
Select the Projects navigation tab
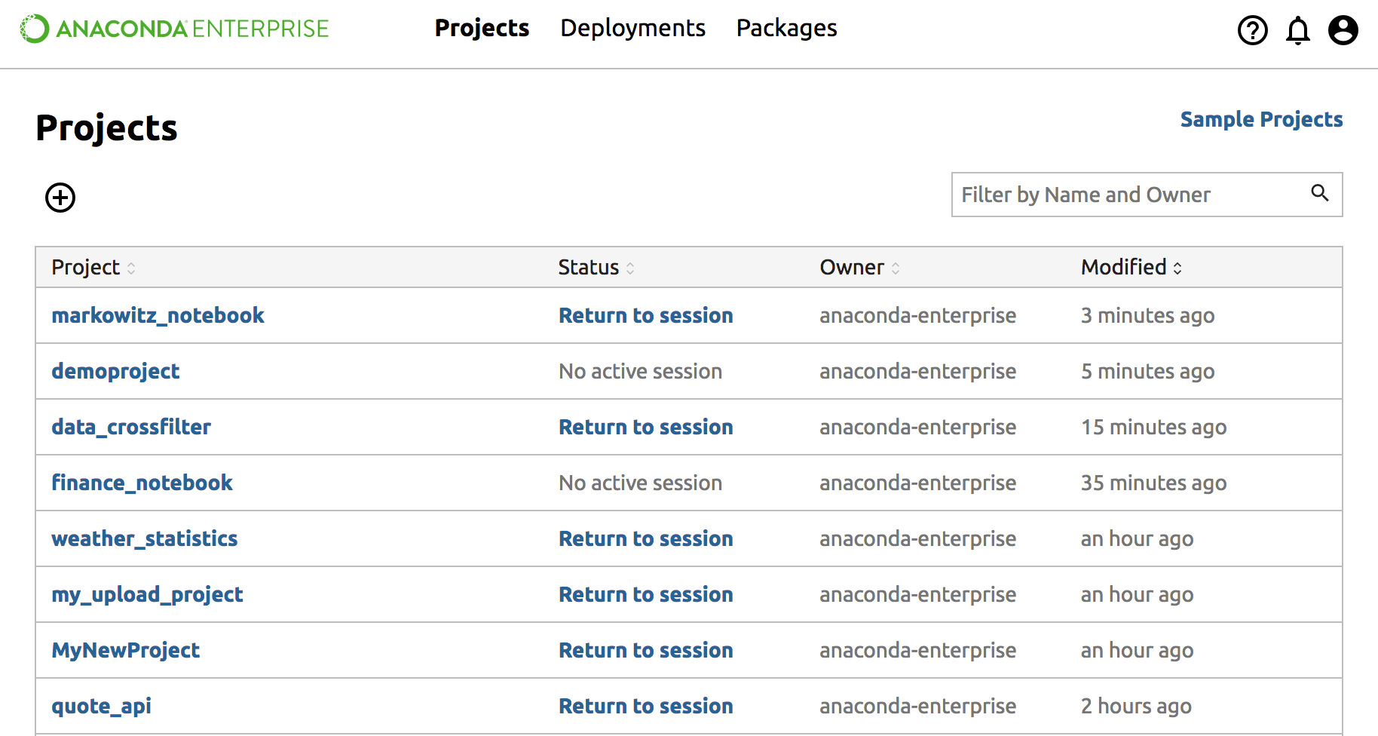pos(482,29)
